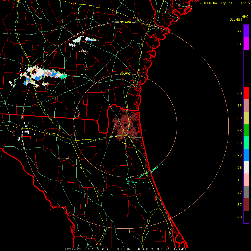The width and height of the screenshot is (251, 251).
Task: Select the BI brown legend swatch
Action: pyautogui.click(x=246, y=205)
